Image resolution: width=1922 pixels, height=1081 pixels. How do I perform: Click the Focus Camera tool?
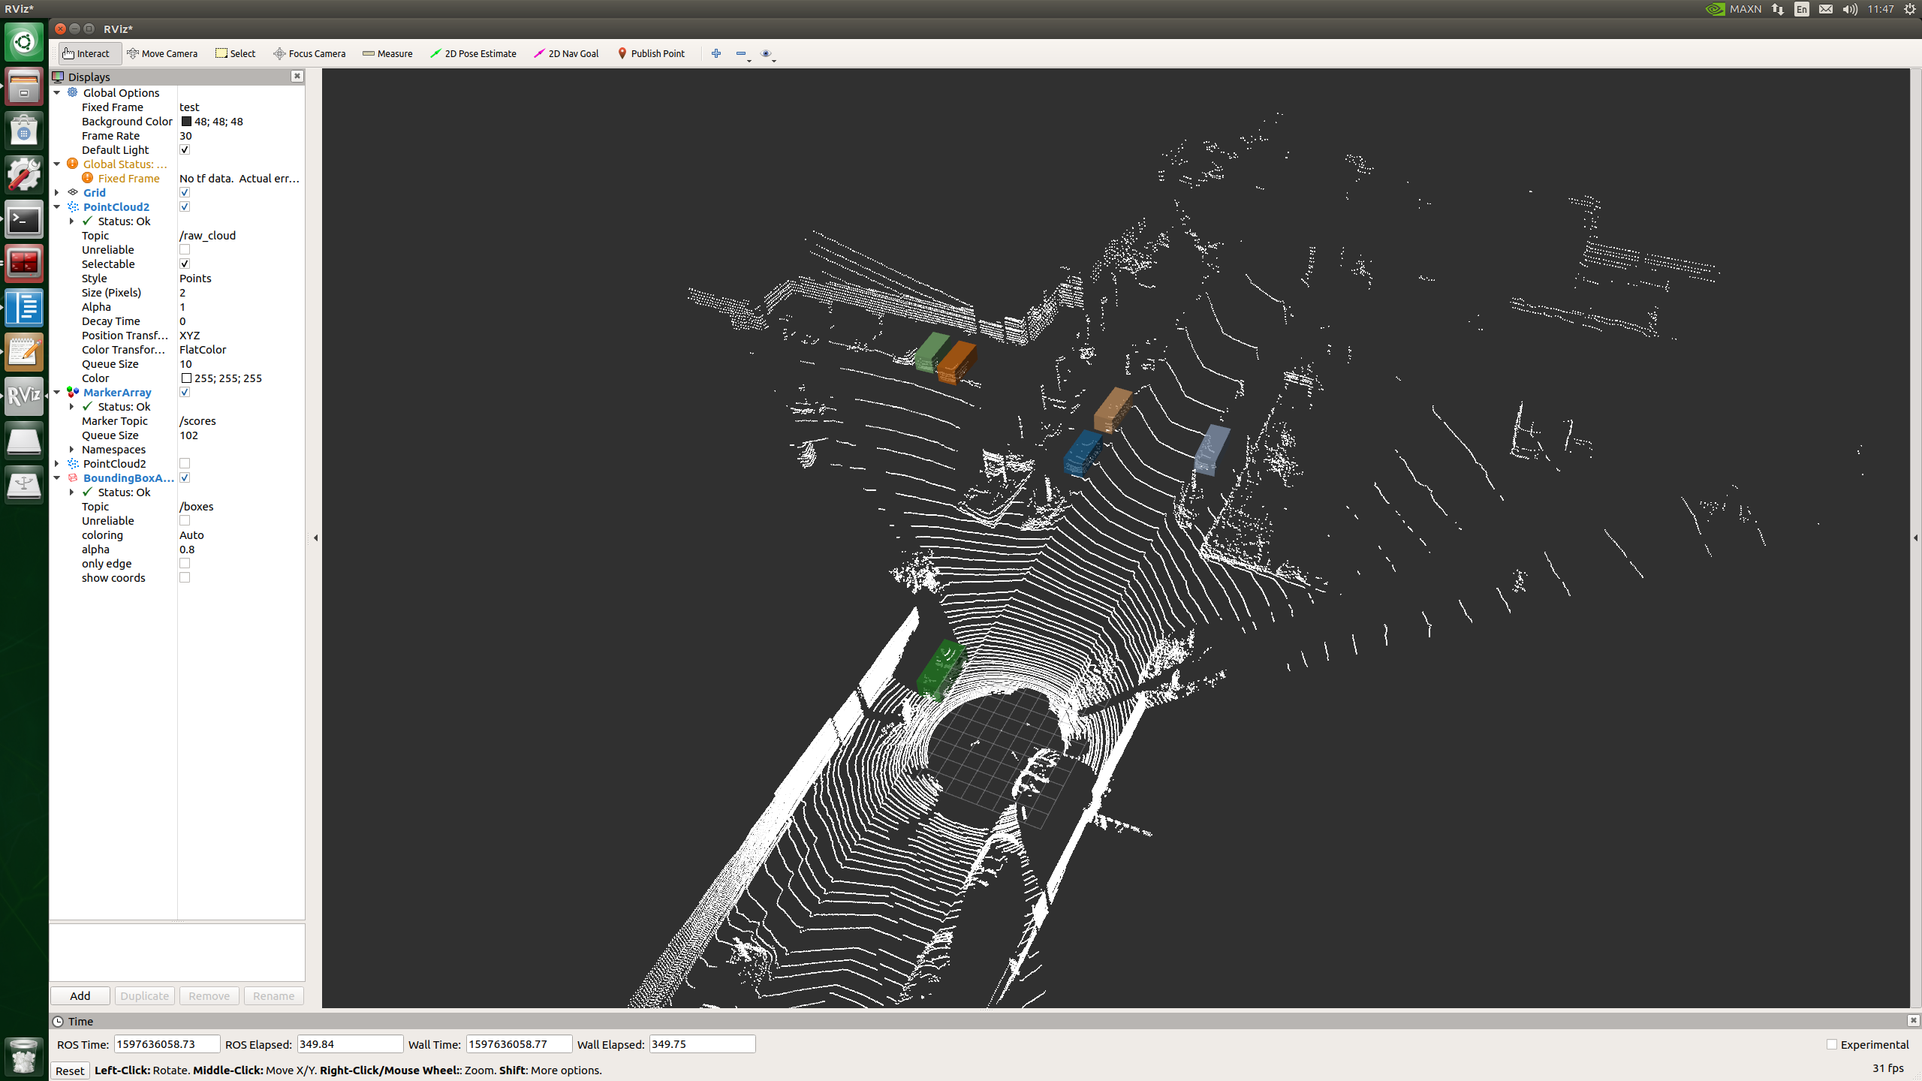(x=309, y=53)
